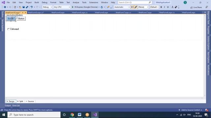Click the search magnifier icon in the title bar
This screenshot has width=211, height=118.
[x=150, y=2]
